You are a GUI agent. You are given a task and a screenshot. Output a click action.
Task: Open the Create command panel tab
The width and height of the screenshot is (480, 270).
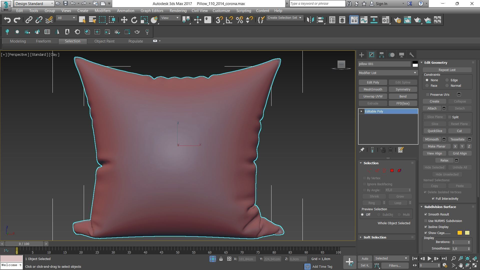(x=361, y=55)
